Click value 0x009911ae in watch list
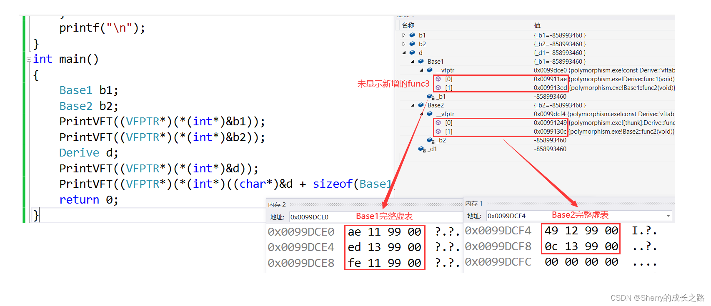Image resolution: width=711 pixels, height=306 pixels. click(x=550, y=79)
